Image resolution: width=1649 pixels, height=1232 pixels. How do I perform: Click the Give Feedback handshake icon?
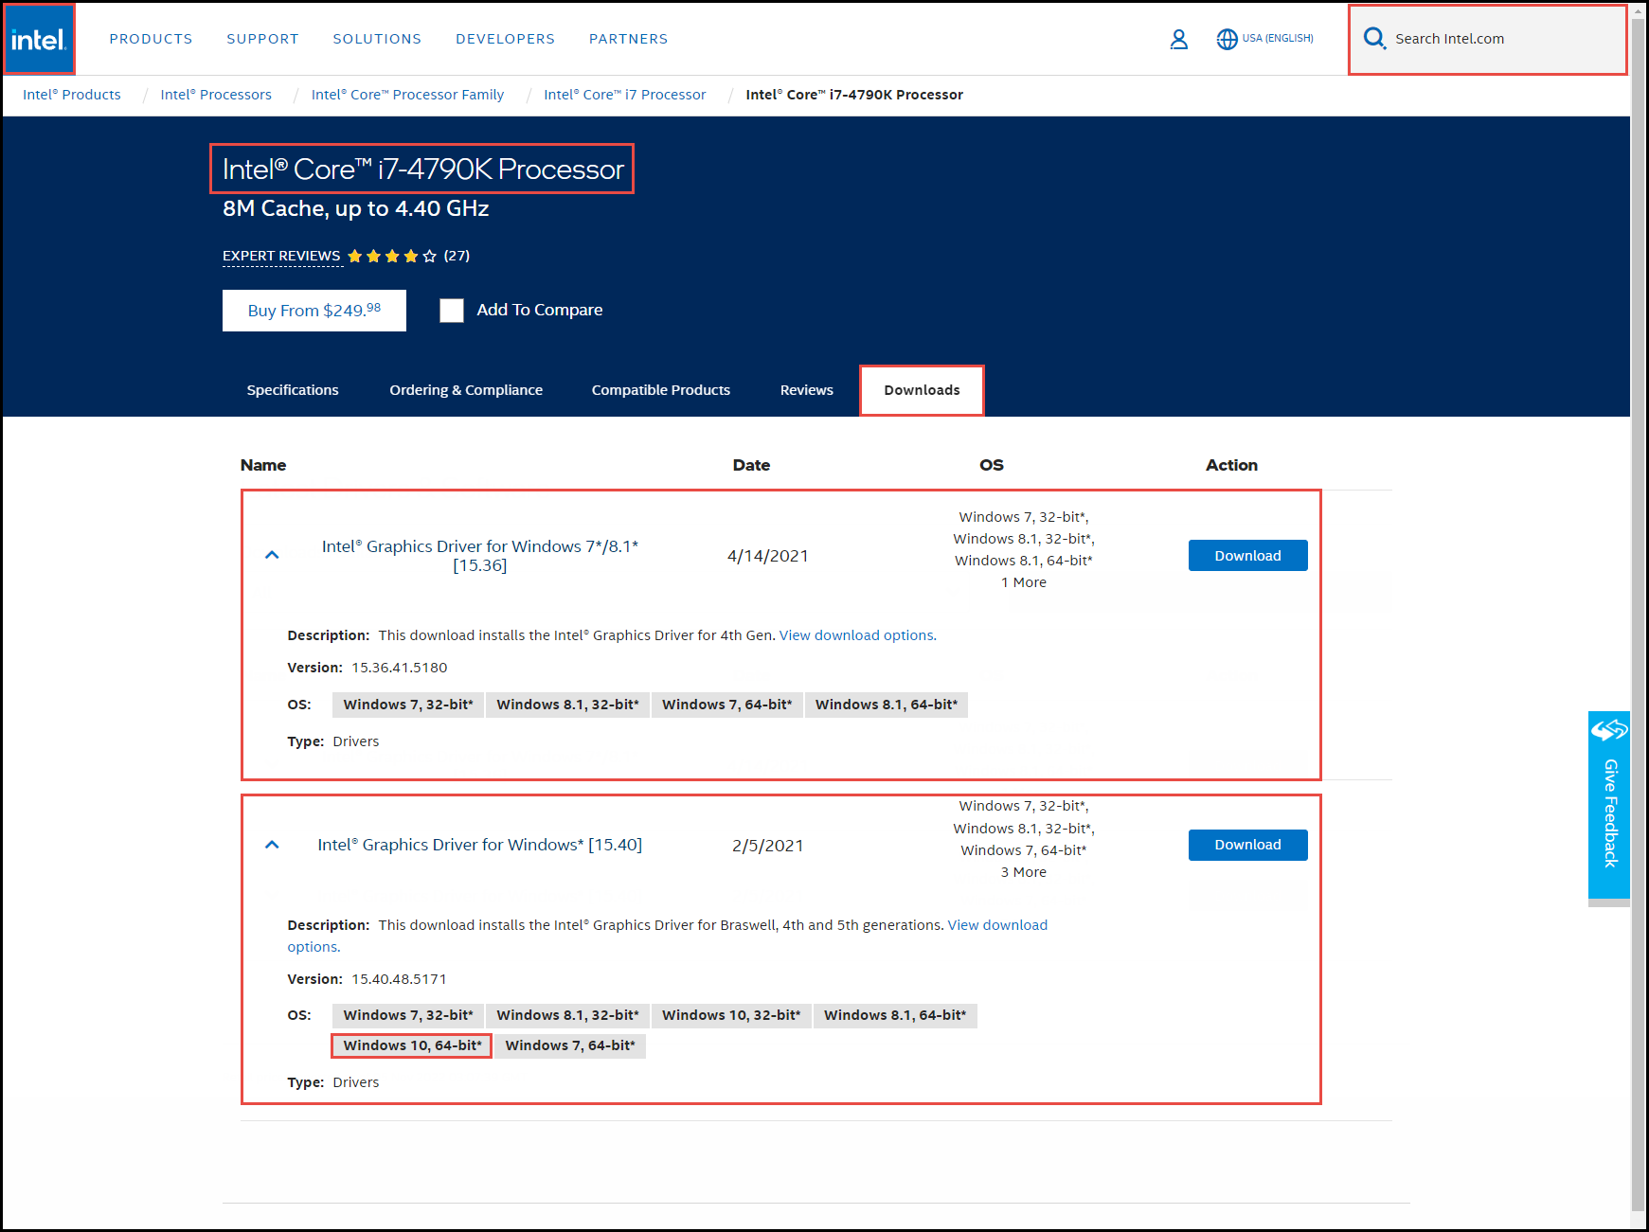pyautogui.click(x=1608, y=730)
